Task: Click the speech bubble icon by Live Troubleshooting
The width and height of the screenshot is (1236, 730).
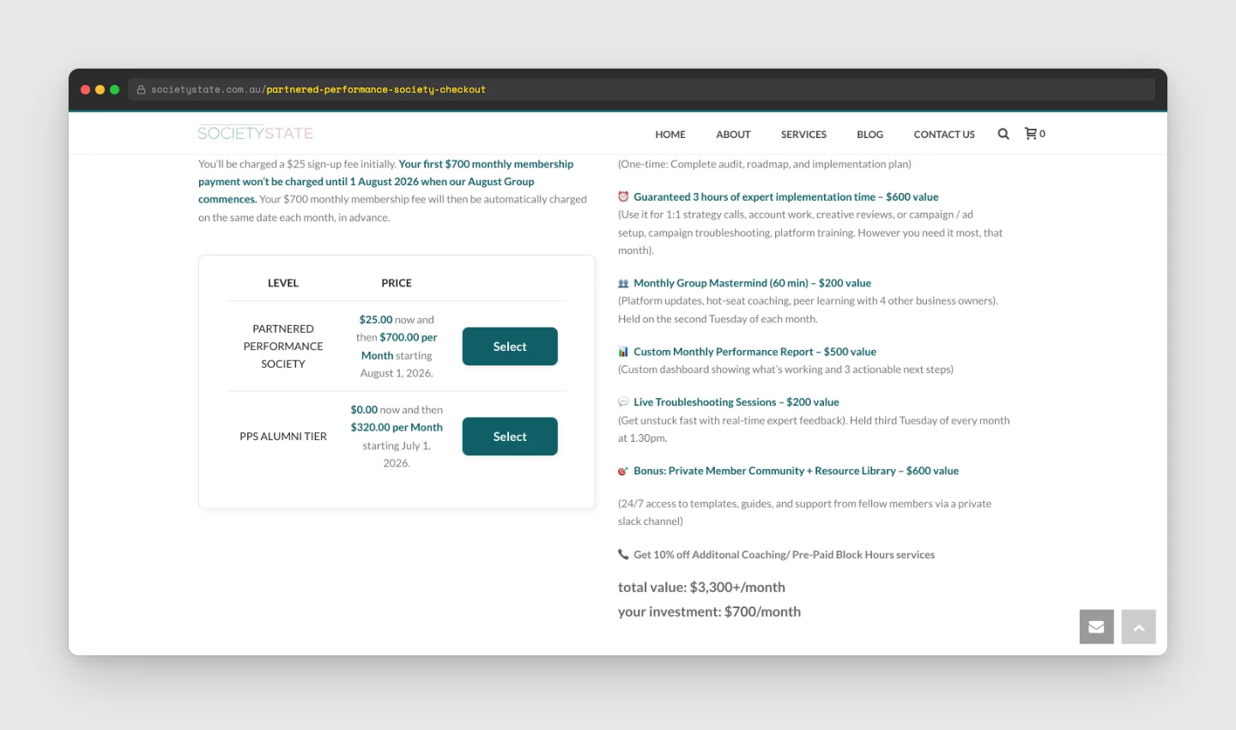Action: [x=623, y=402]
